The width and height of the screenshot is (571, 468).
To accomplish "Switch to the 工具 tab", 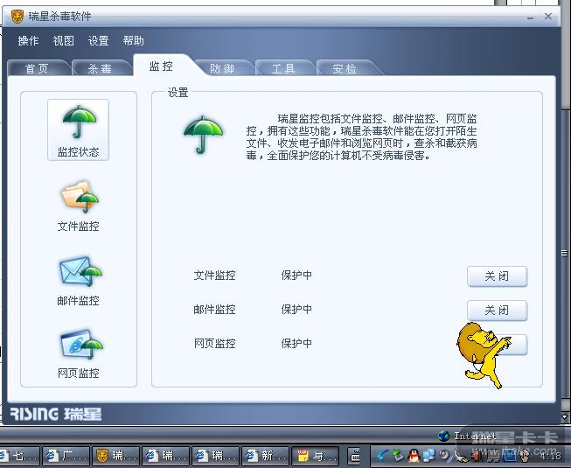I will click(x=283, y=68).
